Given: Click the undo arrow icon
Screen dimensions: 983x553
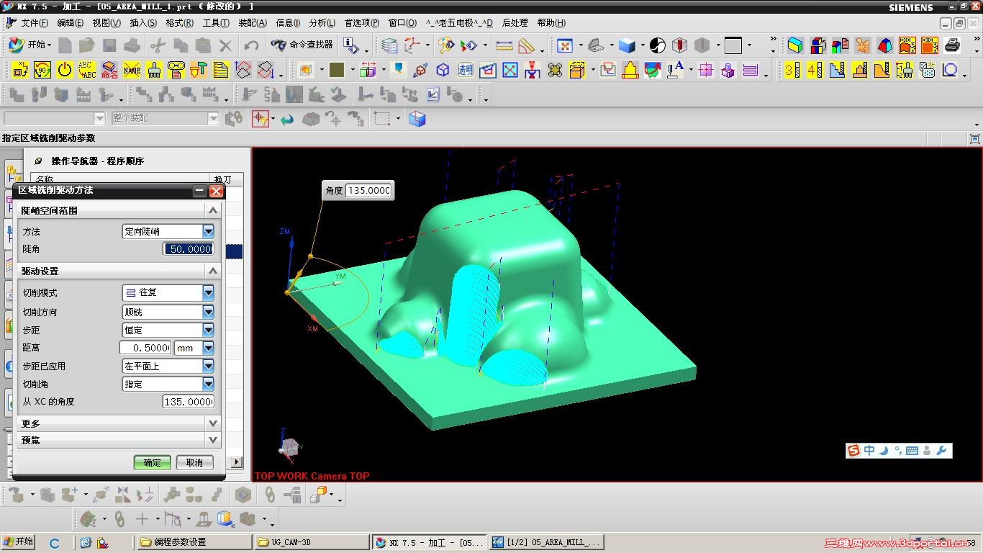Looking at the screenshot, I should (x=251, y=45).
